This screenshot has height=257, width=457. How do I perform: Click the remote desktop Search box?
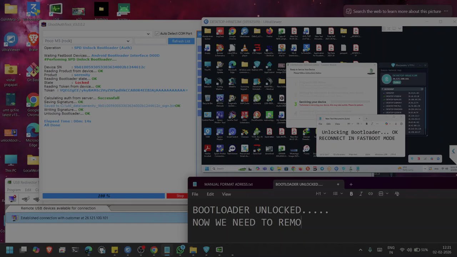229,168
